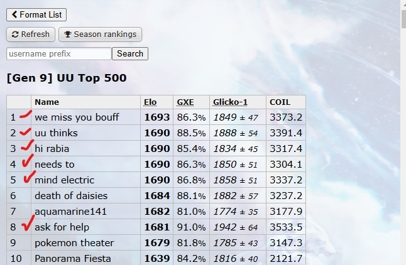Click the trophy icon on Season rankings
406x265 pixels.
coord(69,35)
